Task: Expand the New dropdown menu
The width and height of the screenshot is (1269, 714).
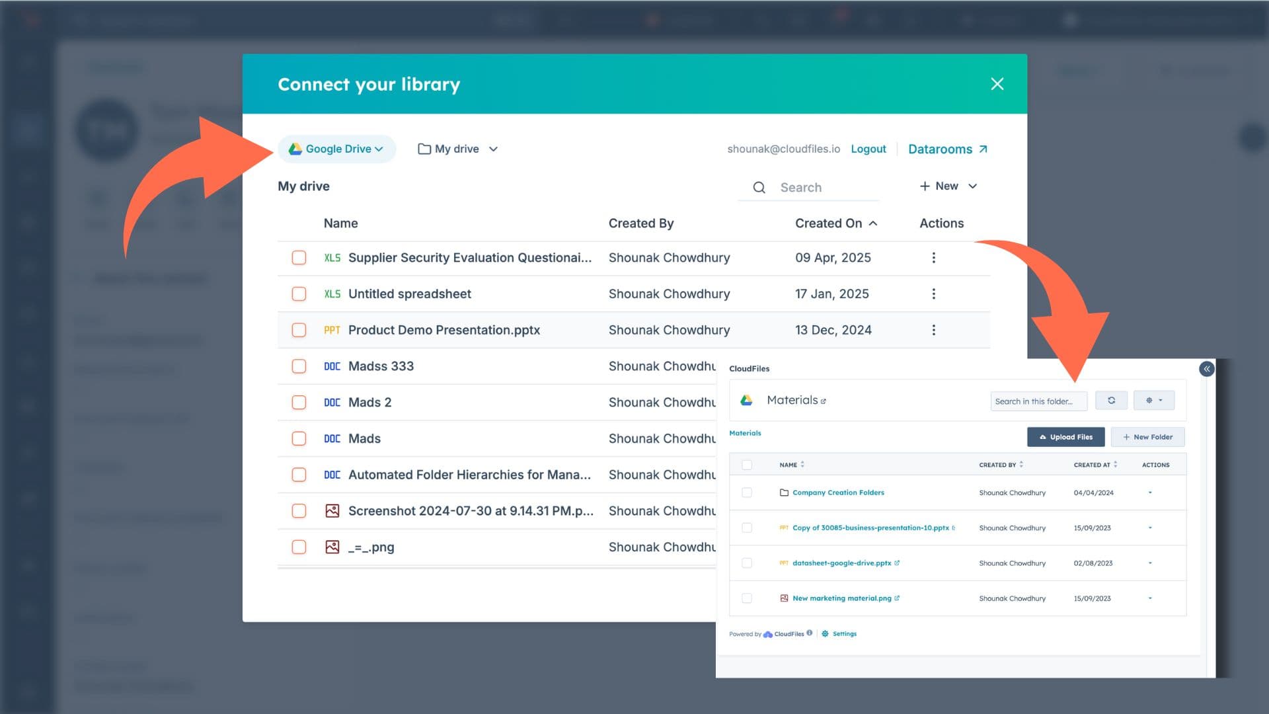Action: pyautogui.click(x=948, y=186)
